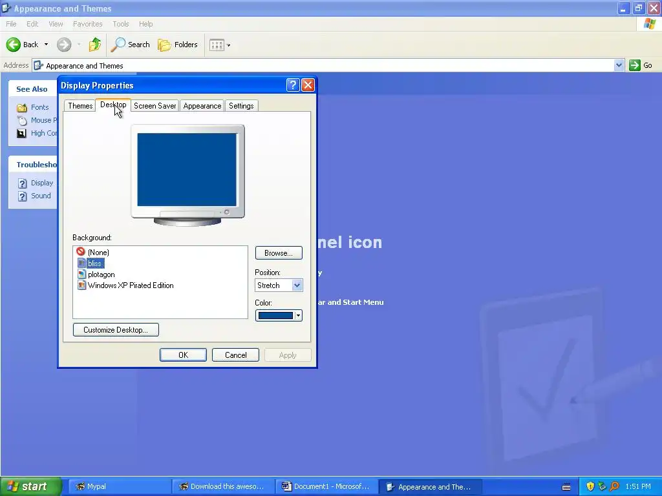This screenshot has width=662, height=496.
Task: Select (None) in the Background list
Action: pyautogui.click(x=98, y=253)
